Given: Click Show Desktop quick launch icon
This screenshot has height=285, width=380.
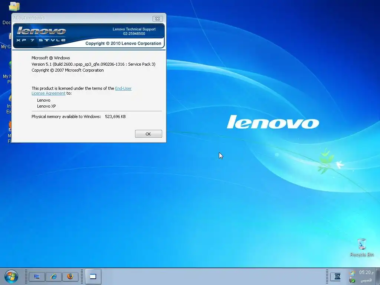Looking at the screenshot, I should (x=37, y=276).
